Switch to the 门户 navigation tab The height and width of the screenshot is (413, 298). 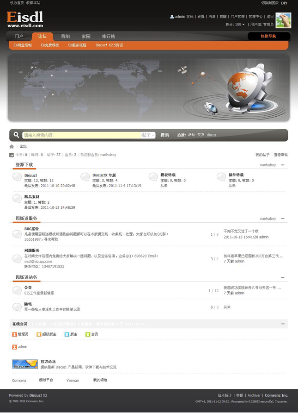point(19,36)
